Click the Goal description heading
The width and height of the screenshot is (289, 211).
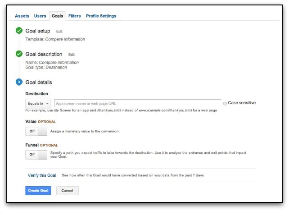click(44, 54)
